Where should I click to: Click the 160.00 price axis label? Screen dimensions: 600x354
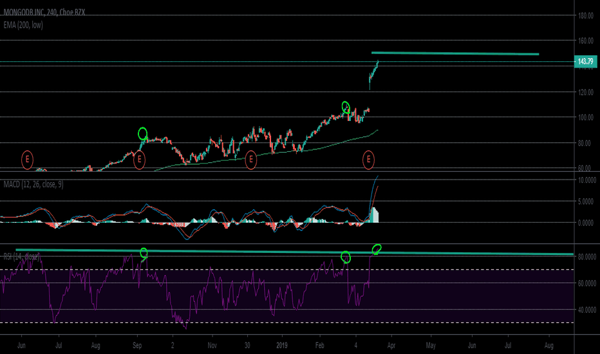click(x=585, y=41)
